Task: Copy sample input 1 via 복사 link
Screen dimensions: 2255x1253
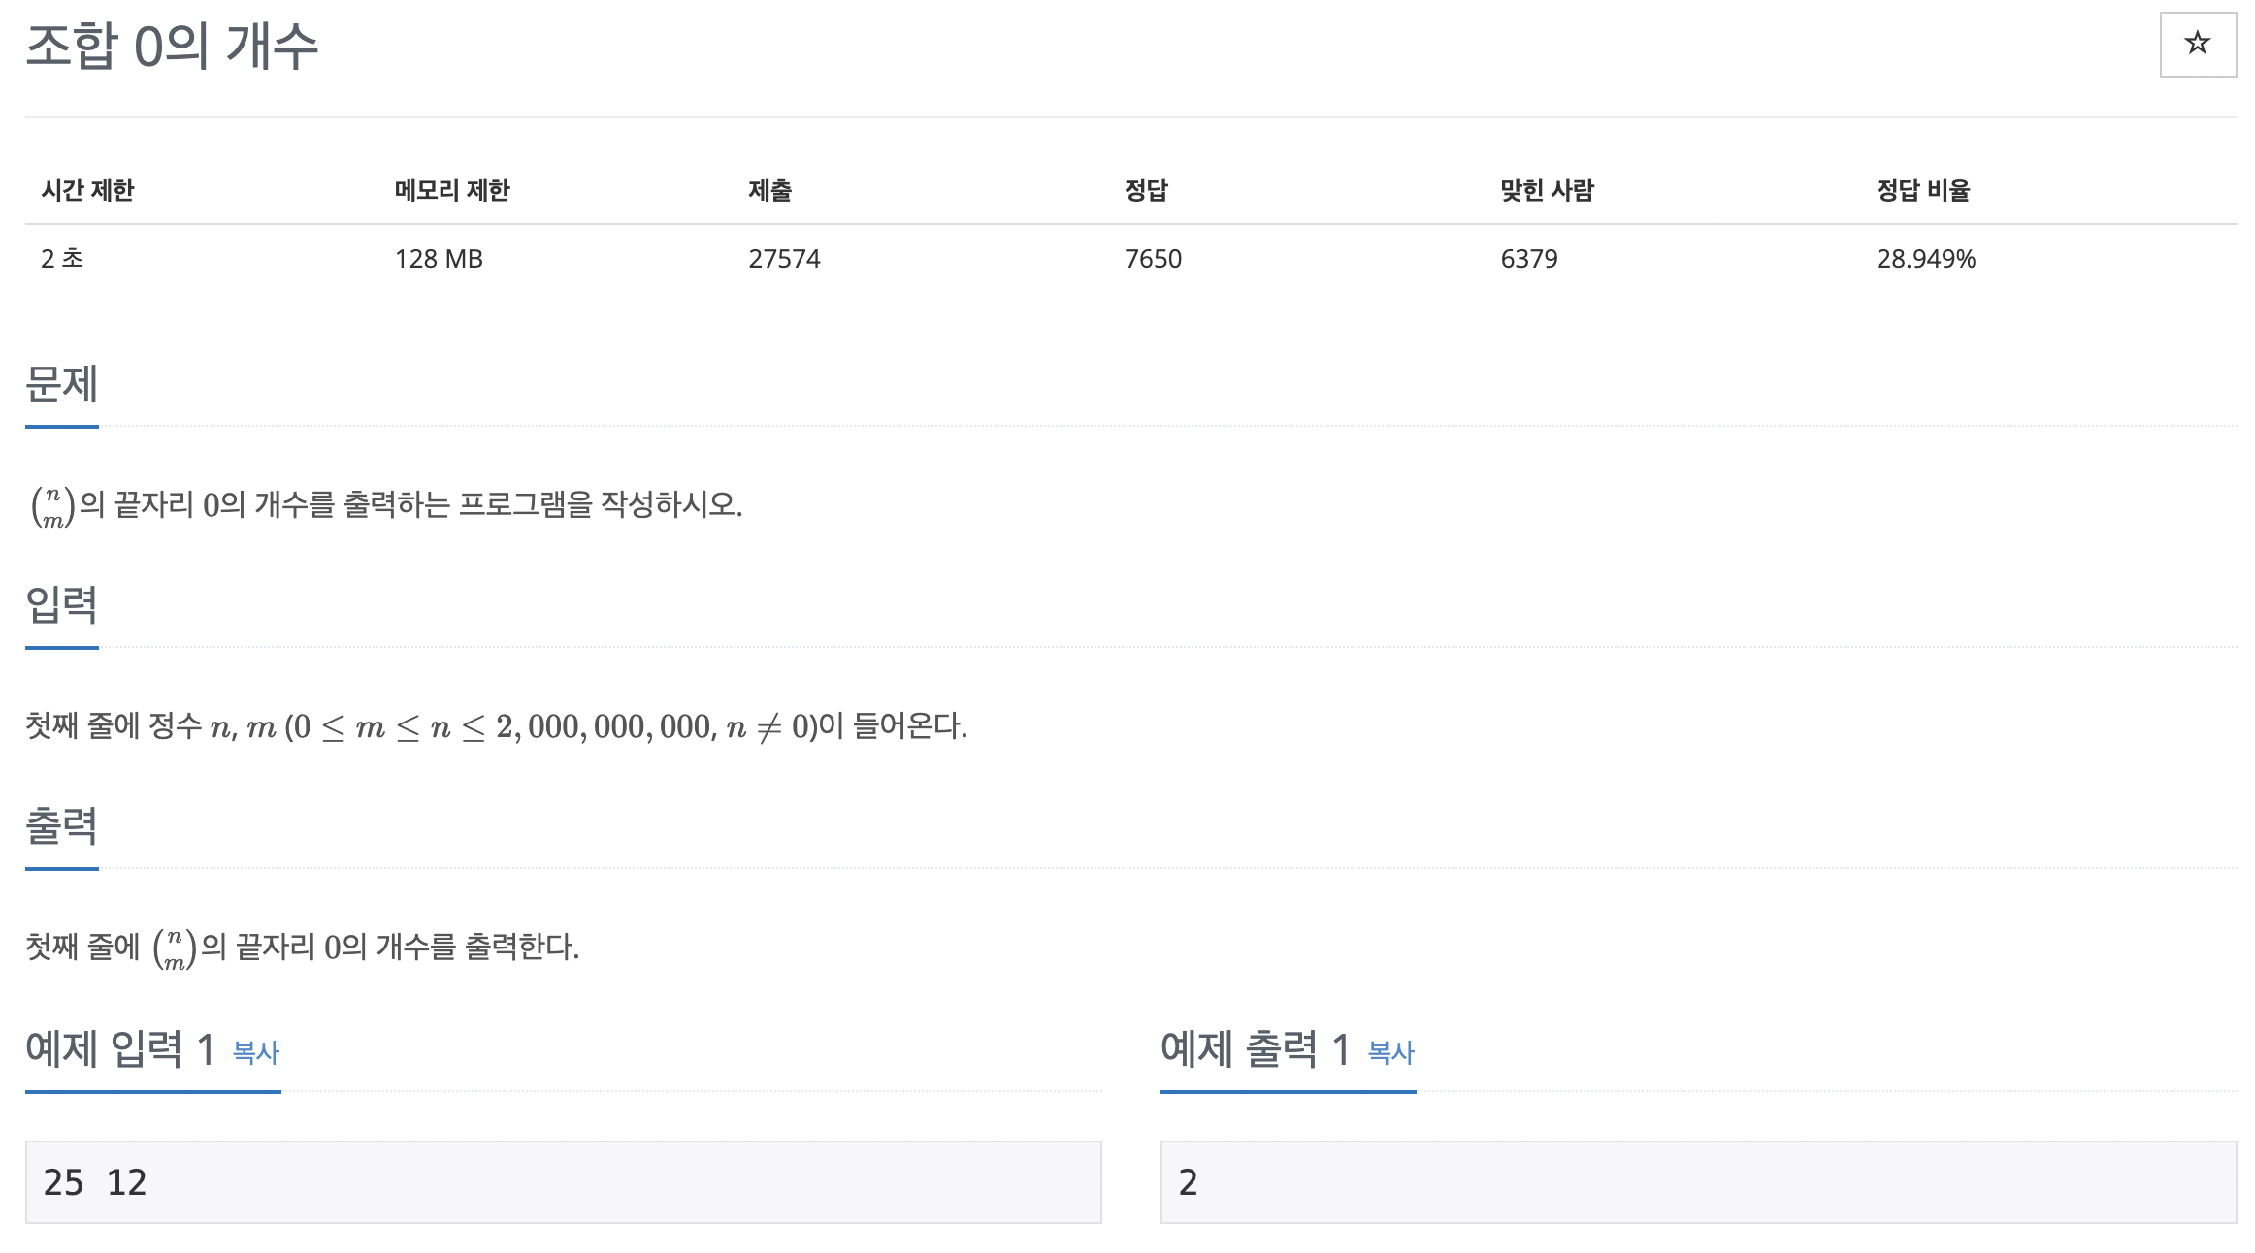Action: [x=256, y=1052]
